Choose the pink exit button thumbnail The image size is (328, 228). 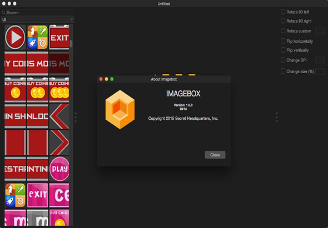[37, 195]
